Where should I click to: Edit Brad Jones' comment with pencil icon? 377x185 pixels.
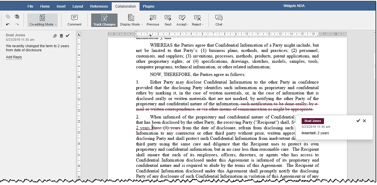[55, 36]
